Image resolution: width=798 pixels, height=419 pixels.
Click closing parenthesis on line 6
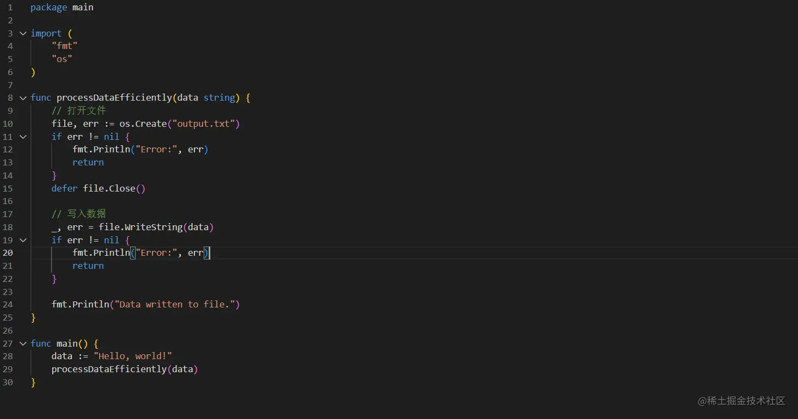(x=33, y=72)
